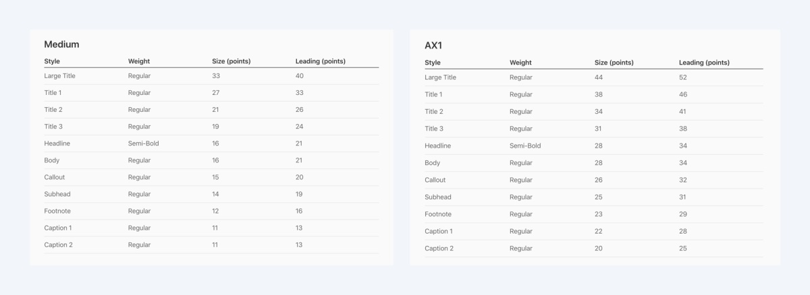
Task: Select Title 1 row in AX1 table
Action: click(433, 95)
